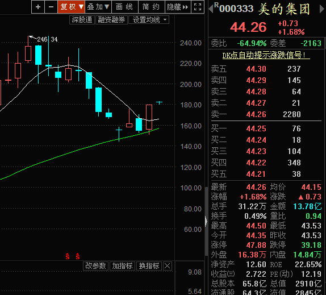Toggle the 隐藏 side panel
This screenshot has width=326, height=295.
point(178,7)
